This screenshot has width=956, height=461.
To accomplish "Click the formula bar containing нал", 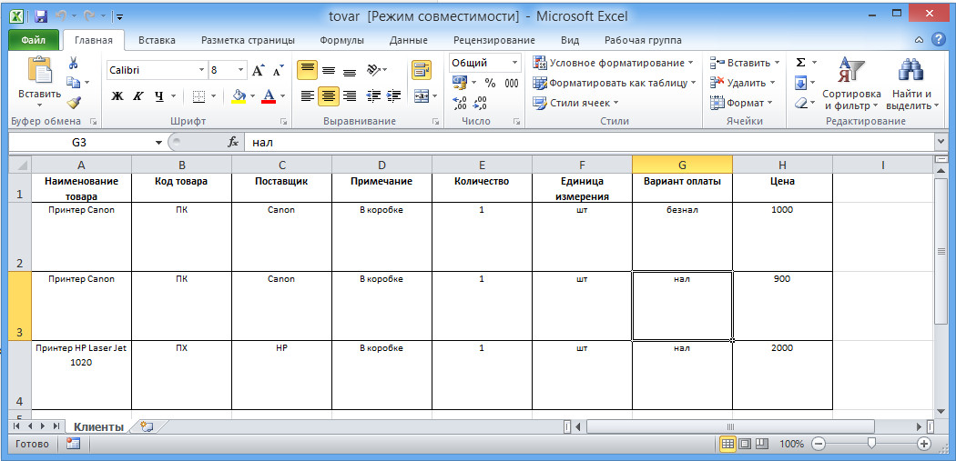I will tap(588, 143).
